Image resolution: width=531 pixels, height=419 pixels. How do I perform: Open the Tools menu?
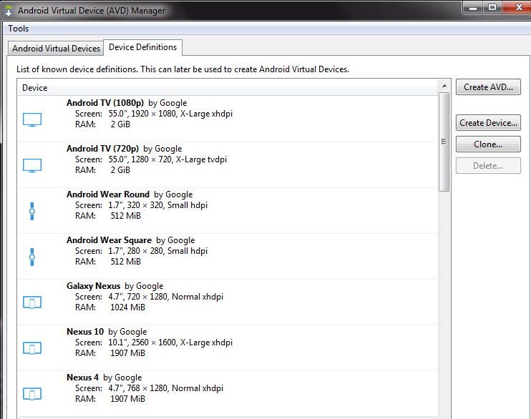[19, 29]
